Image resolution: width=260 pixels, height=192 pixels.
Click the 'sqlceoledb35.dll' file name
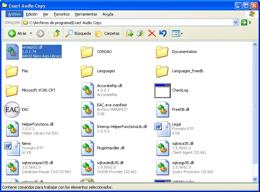(x=110, y=163)
